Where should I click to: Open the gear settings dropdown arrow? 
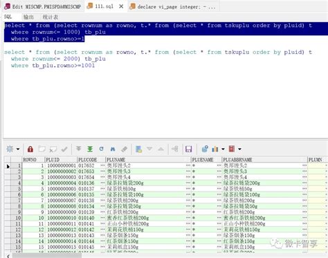pyautogui.click(x=18, y=149)
